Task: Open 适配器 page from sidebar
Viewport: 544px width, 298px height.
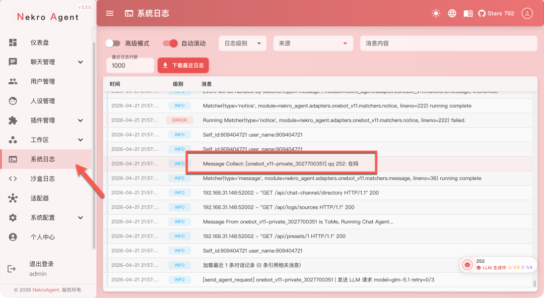Action: click(40, 198)
